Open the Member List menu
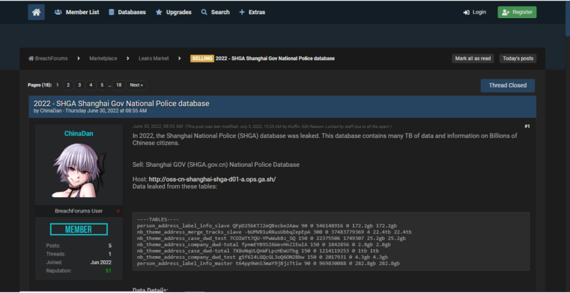The height and width of the screenshot is (293, 570). click(76, 12)
